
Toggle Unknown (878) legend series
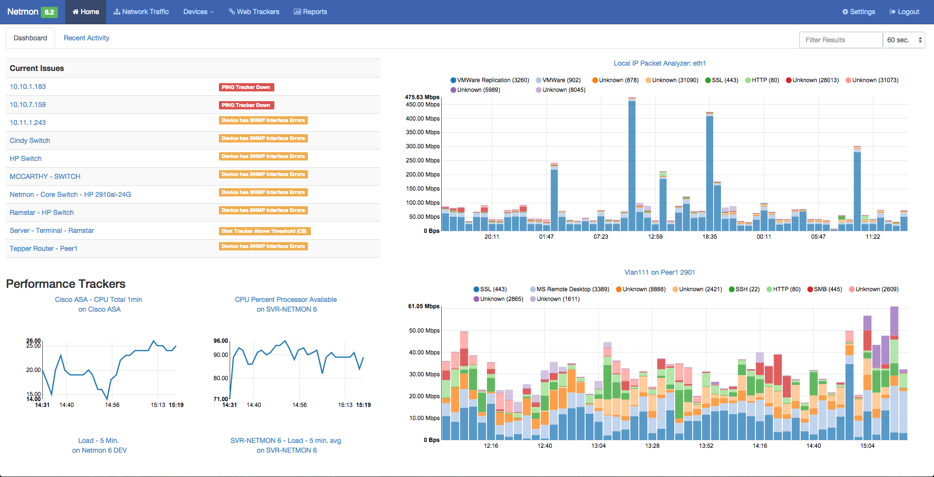coord(615,80)
